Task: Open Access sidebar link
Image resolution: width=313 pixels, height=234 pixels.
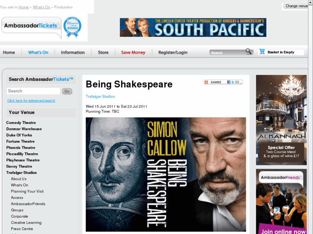Action: coord(17,198)
